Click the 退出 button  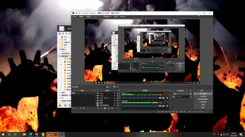pyautogui.click(x=203, y=107)
